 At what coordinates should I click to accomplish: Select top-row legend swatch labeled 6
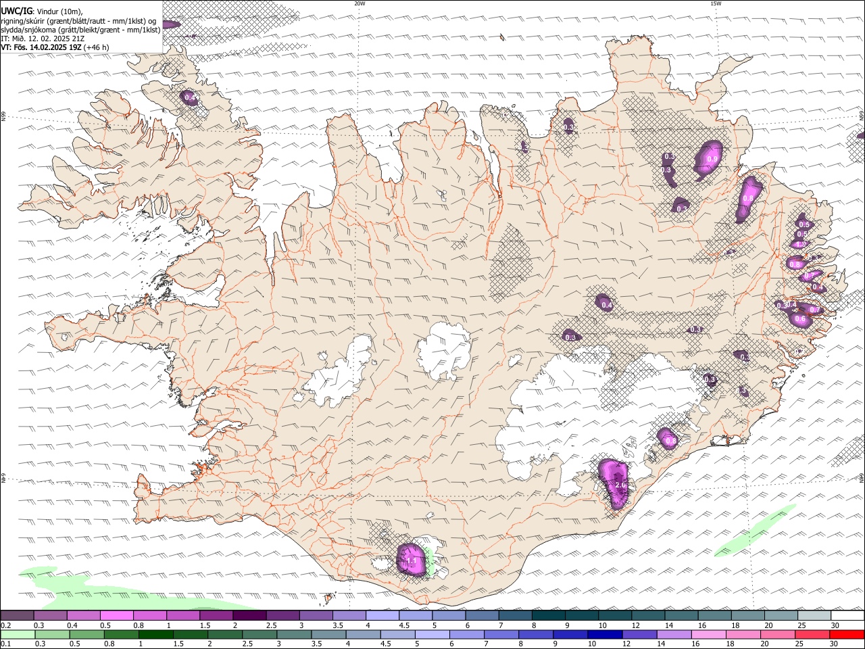click(482, 616)
